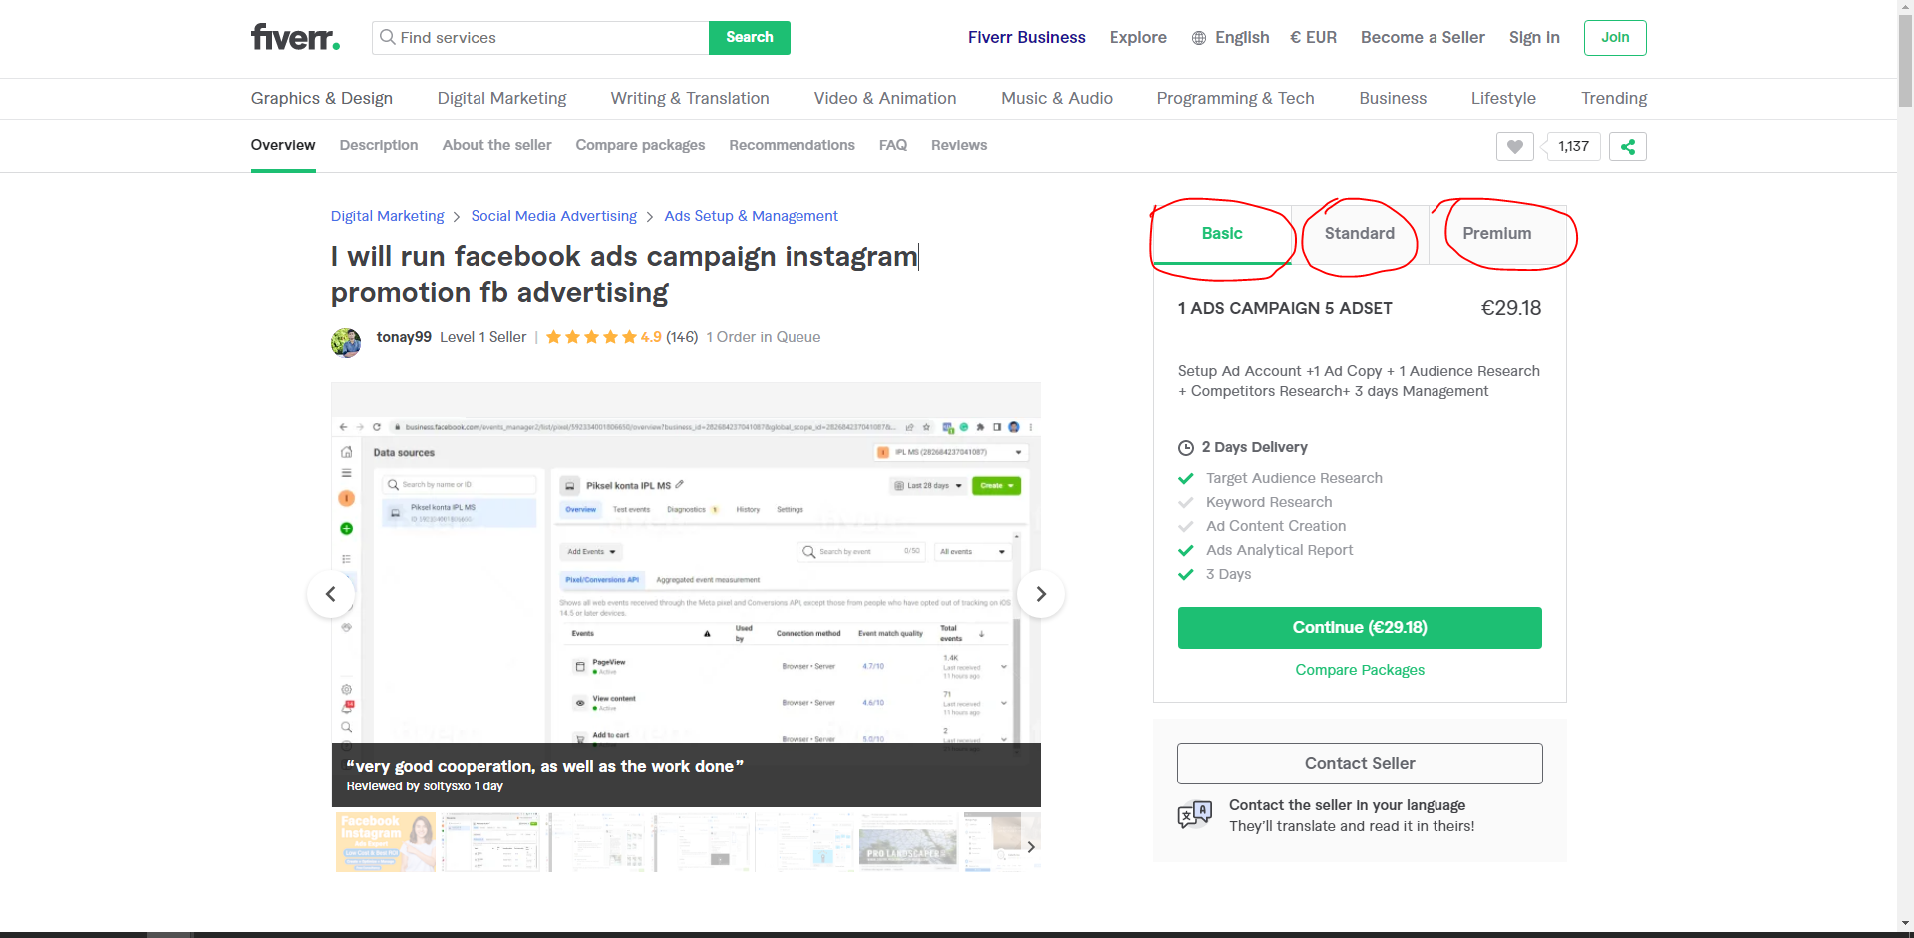1914x938 pixels.
Task: Click "Keyword Research" feature text
Action: 1269,502
